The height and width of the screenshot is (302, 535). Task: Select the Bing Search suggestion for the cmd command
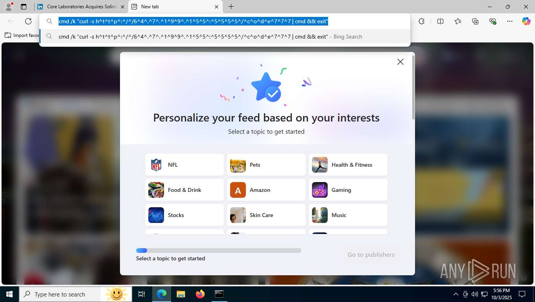(225, 37)
